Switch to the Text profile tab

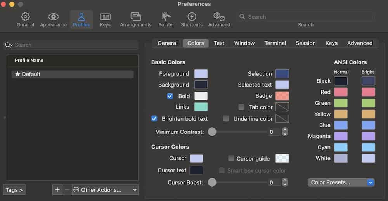219,43
